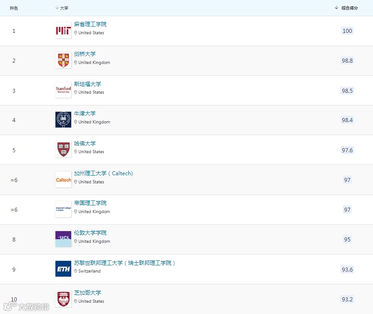Viewport: 373px width, 314px height.
Task: Click the MIT logo thumbnail
Action: click(63, 31)
